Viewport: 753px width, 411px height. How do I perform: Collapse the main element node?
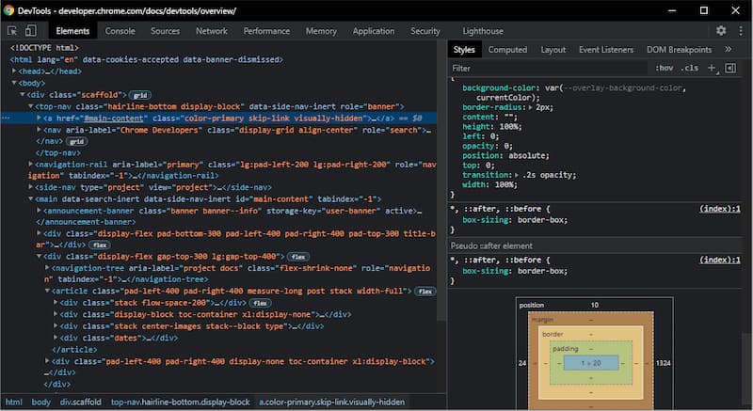31,198
